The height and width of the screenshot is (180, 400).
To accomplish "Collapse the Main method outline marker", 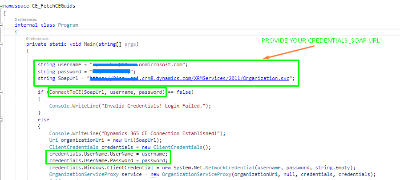I will 2,44.
